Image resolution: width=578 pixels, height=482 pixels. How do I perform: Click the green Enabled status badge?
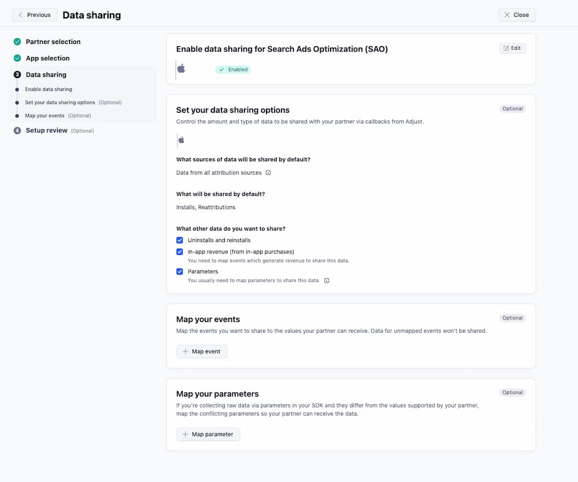coord(232,69)
